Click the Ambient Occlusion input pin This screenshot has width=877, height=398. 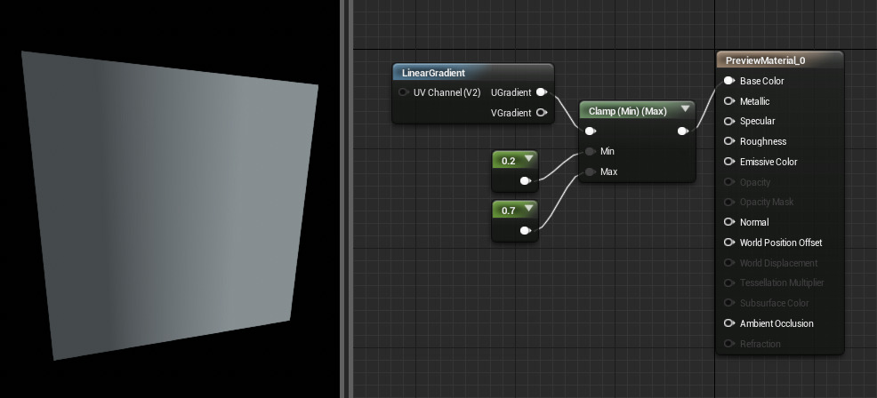(x=728, y=323)
